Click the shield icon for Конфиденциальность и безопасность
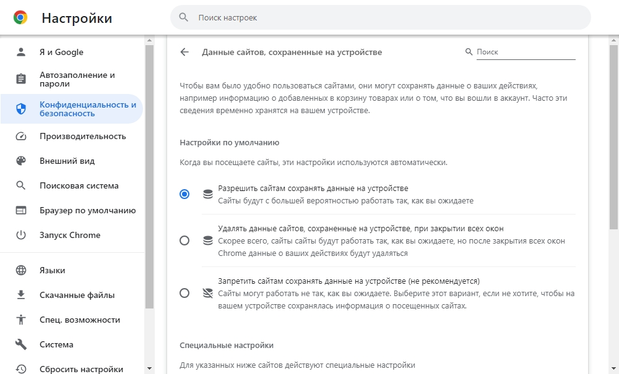The width and height of the screenshot is (619, 374). [21, 109]
